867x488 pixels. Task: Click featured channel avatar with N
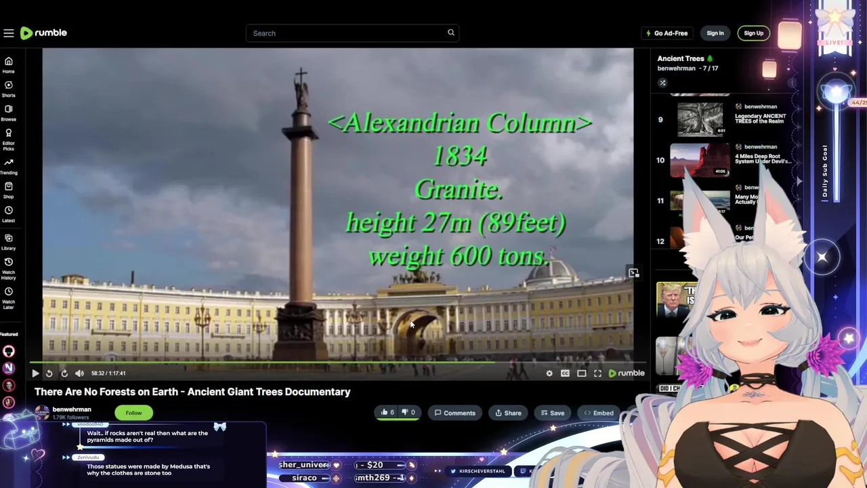(x=9, y=368)
